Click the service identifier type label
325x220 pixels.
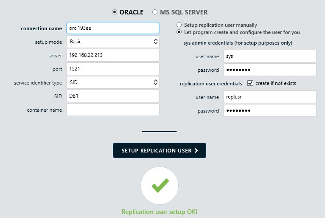[38, 83]
